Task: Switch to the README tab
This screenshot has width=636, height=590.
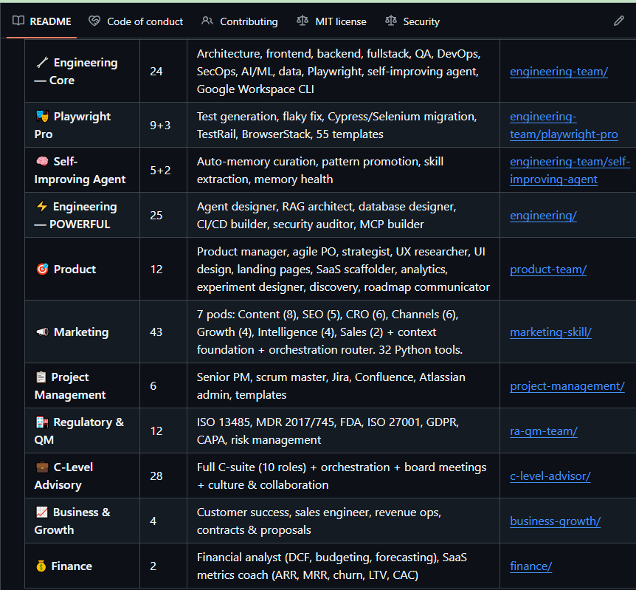Action: 43,21
